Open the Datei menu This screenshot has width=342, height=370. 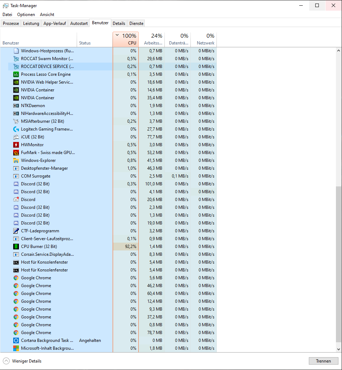tap(7, 15)
